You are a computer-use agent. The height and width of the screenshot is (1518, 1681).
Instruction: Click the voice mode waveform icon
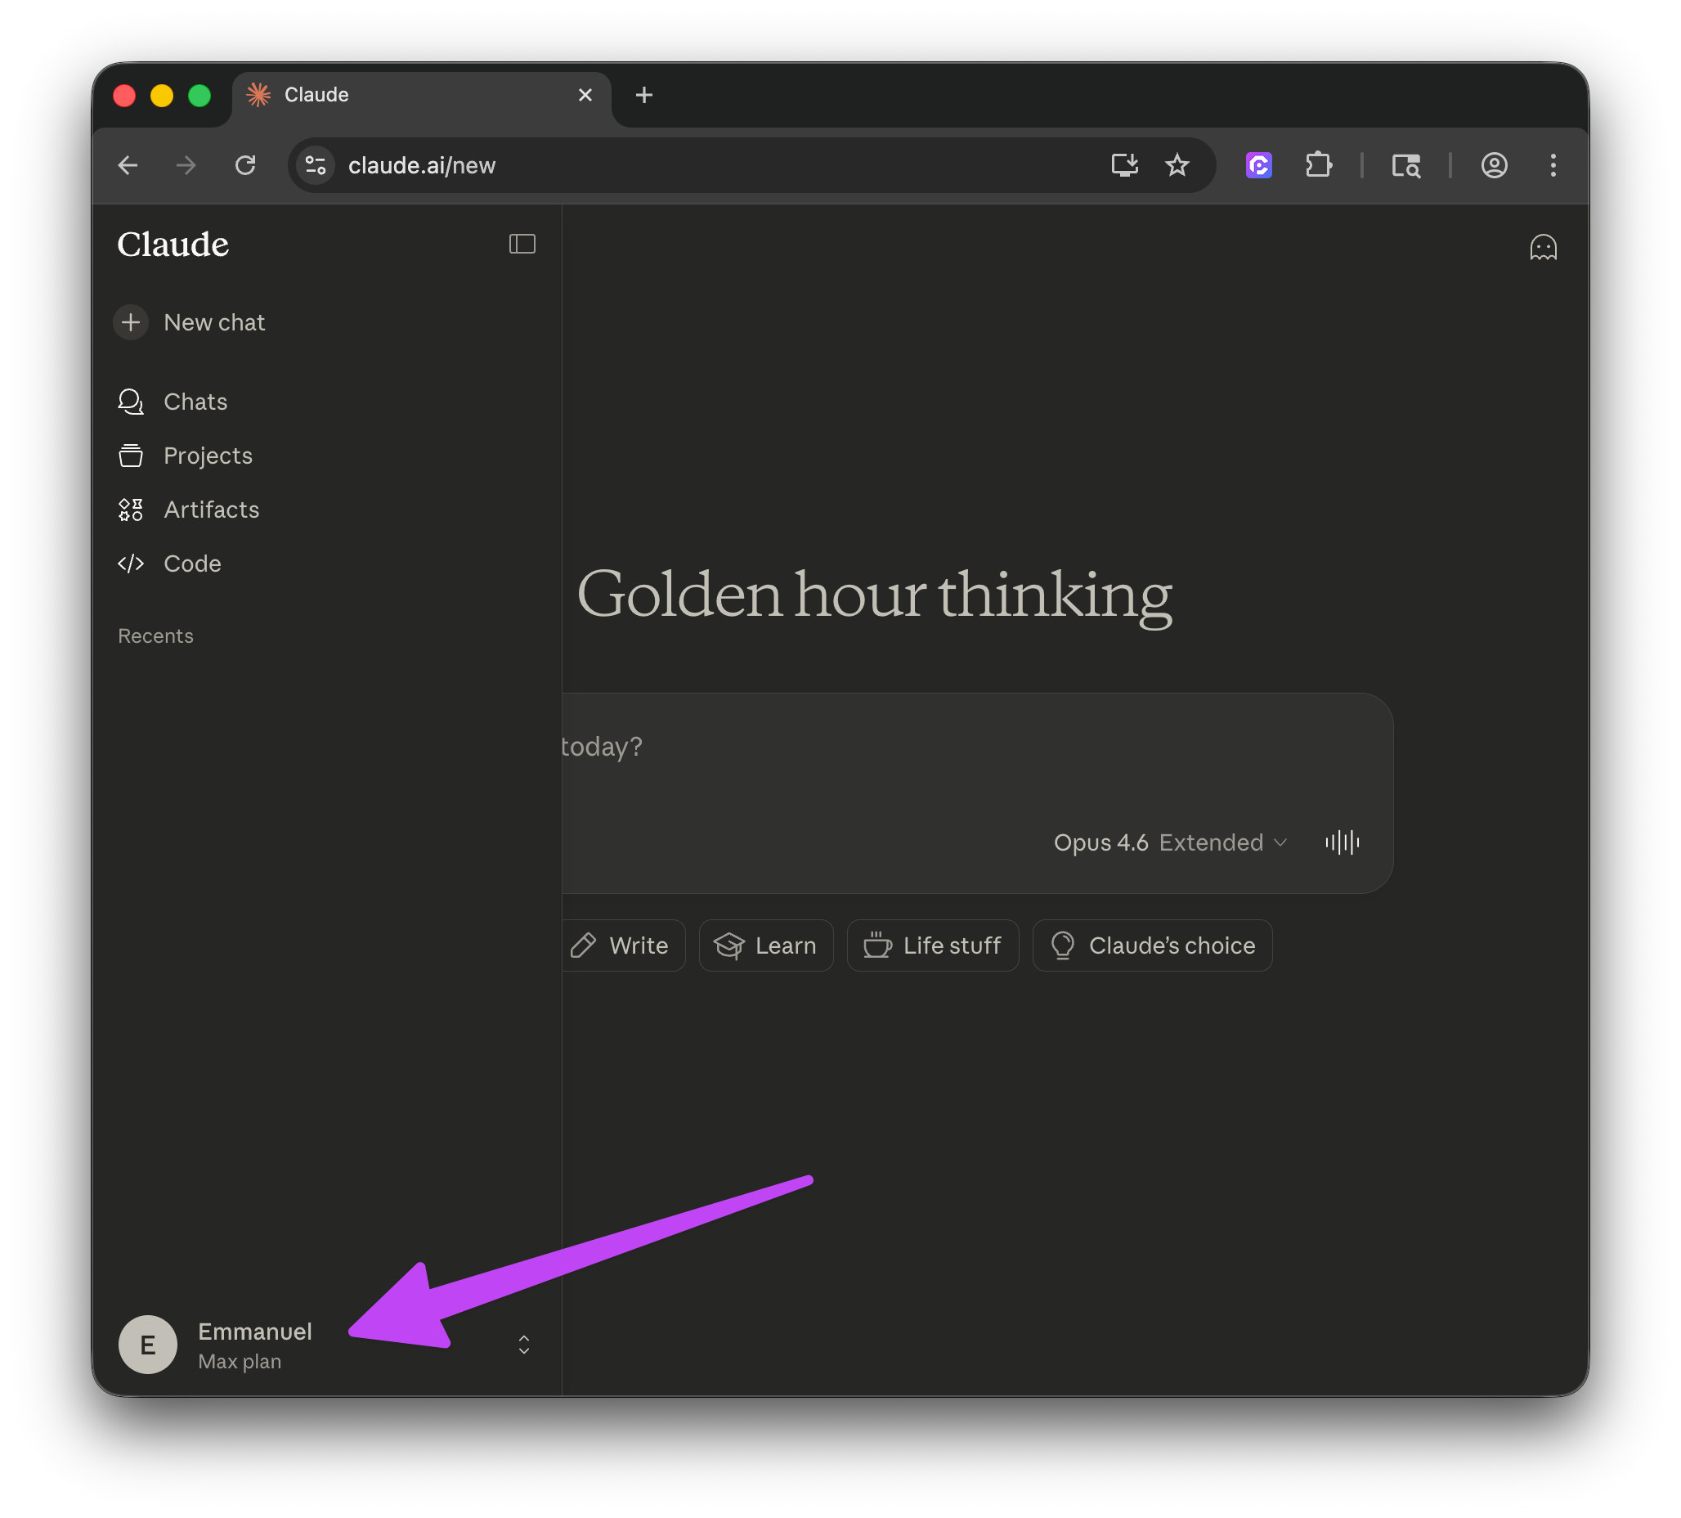(x=1342, y=842)
